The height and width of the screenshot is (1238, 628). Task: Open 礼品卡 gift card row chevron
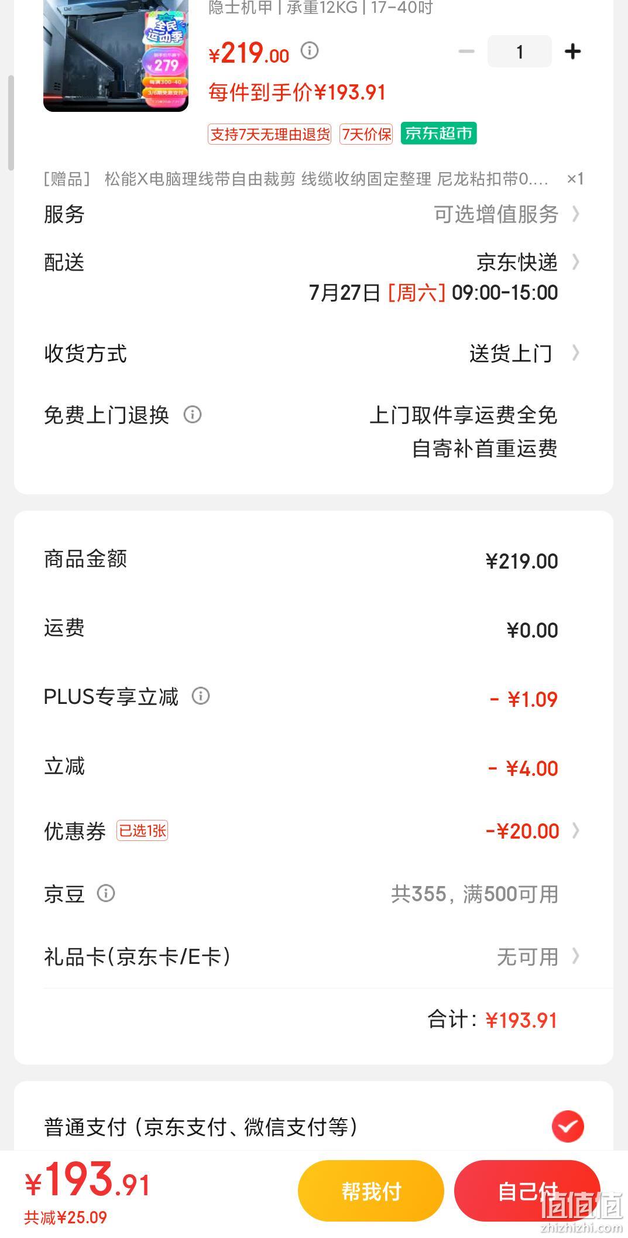pos(576,956)
